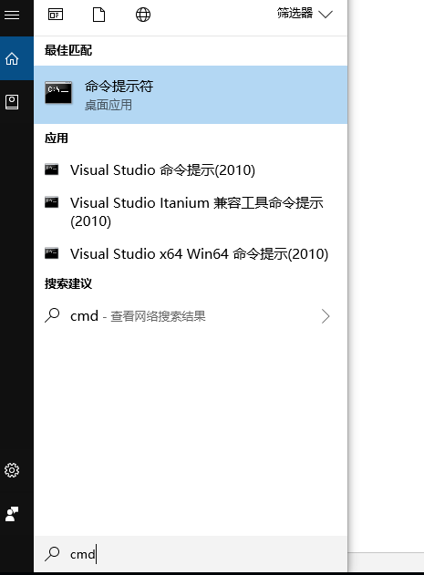Expand the cmd suggestion chevron arrow
The width and height of the screenshot is (424, 575).
tap(326, 316)
